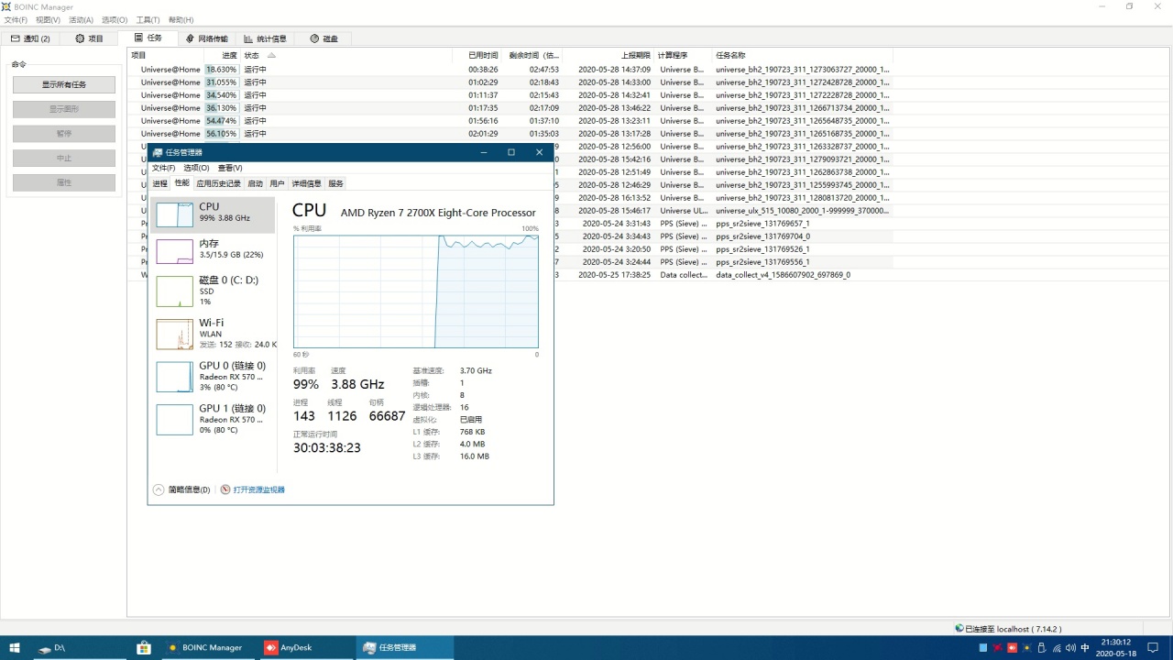Viewport: 1173px width, 660px height.
Task: Open the 选项(O) menu in Task Manager
Action: coord(196,168)
